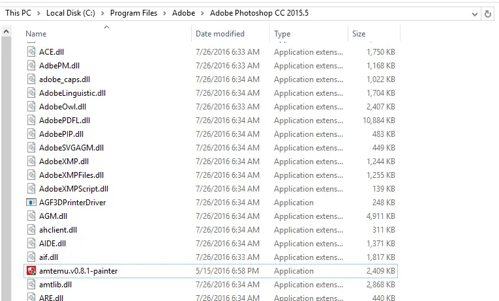Sort files by Name column
Screen dimensions: 499x301
(36, 34)
